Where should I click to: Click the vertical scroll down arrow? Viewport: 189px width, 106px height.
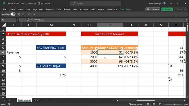[x=187, y=97]
